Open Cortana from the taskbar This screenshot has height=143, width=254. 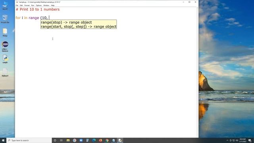tap(55, 140)
